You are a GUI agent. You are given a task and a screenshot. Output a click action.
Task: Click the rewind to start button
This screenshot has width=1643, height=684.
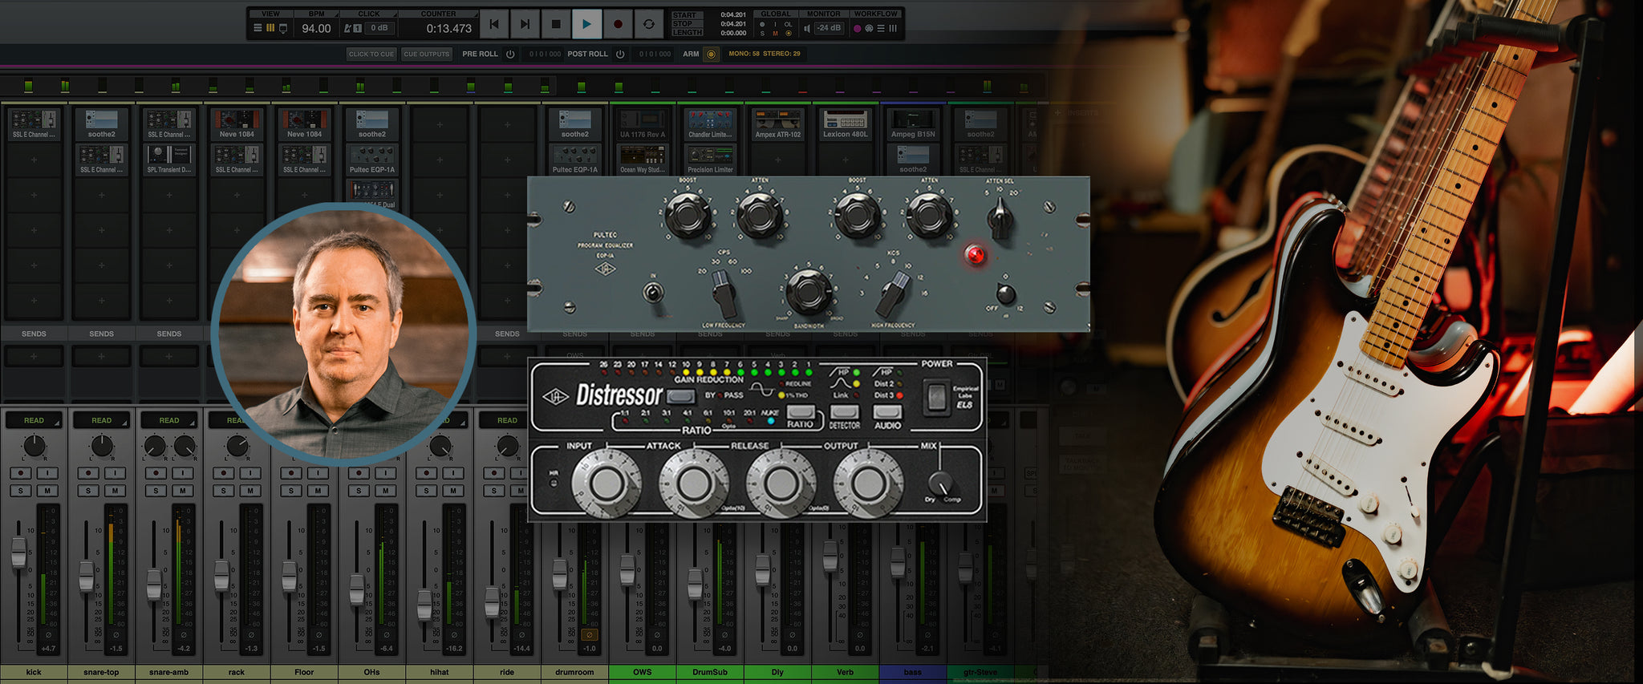494,25
